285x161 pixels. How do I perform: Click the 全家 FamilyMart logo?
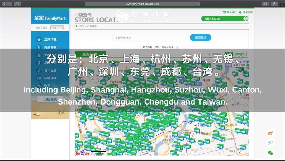[x=50, y=18]
